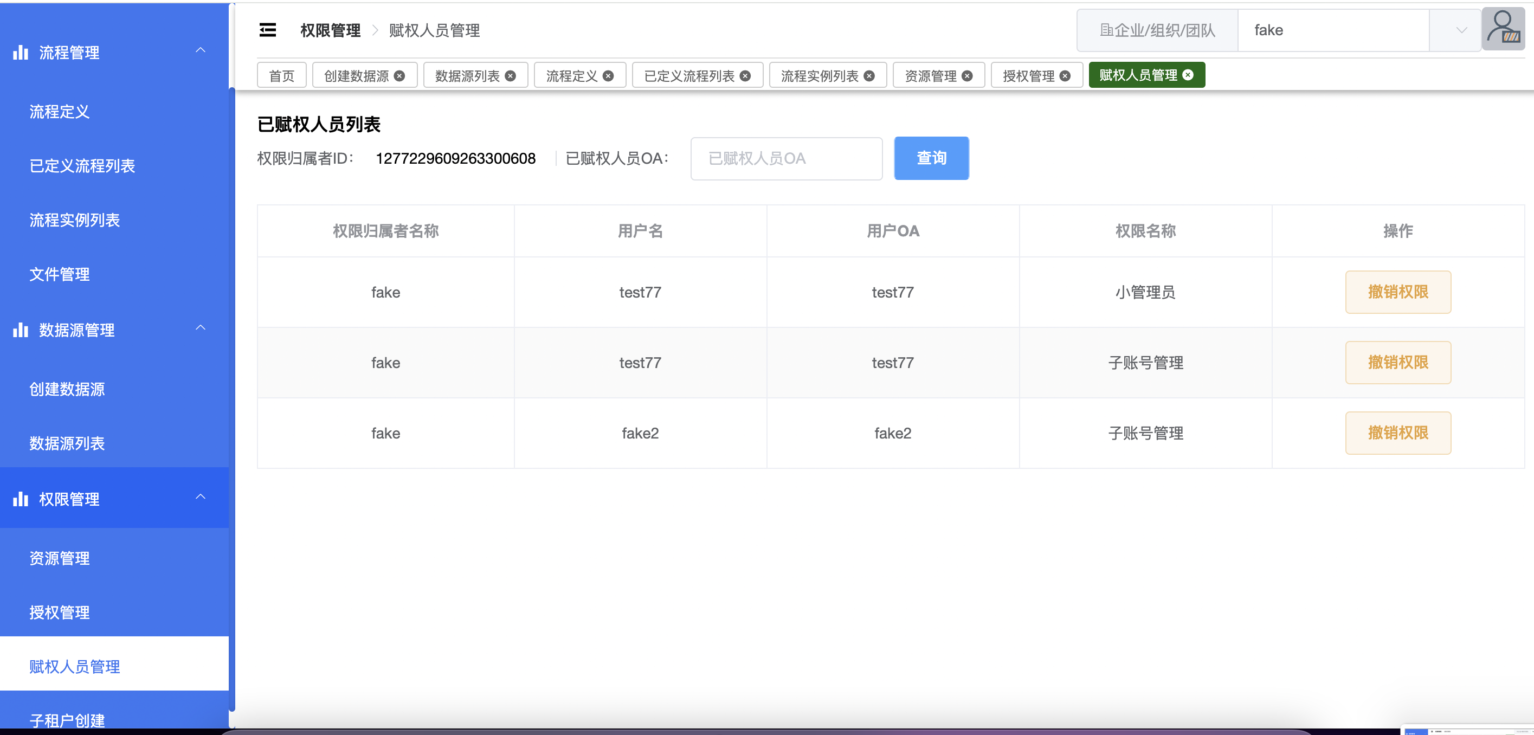Image resolution: width=1534 pixels, height=735 pixels.
Task: Close the 授权管理 tab
Action: pos(1065,76)
